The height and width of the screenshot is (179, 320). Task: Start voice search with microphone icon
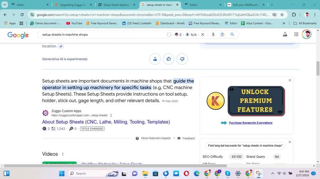(213, 35)
